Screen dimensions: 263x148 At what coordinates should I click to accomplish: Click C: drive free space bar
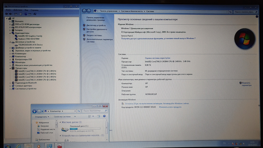[x=85, y=129]
